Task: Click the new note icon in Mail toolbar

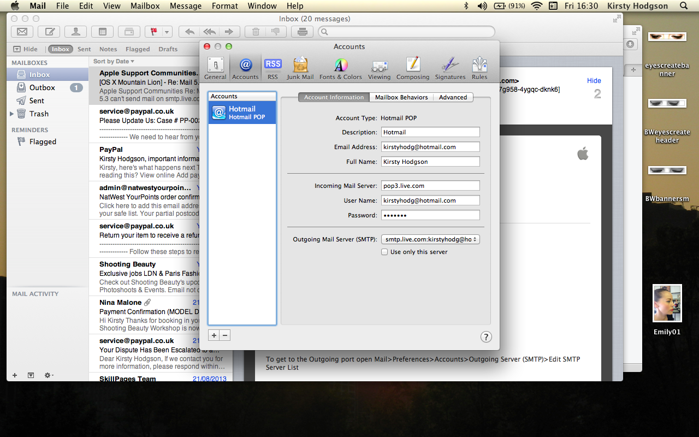Action: click(102, 32)
